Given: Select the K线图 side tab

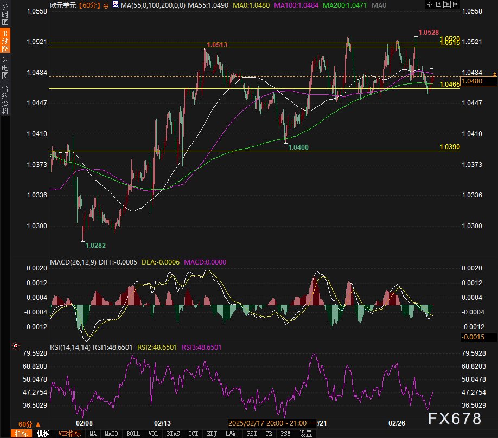Looking at the screenshot, I should coord(5,41).
